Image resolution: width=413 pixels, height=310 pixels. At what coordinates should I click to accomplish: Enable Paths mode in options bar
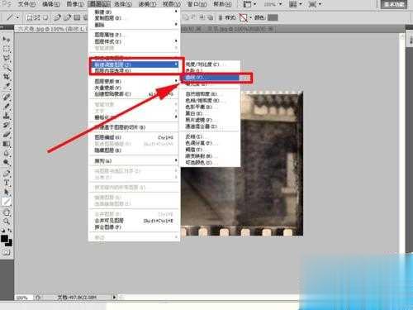(x=37, y=17)
